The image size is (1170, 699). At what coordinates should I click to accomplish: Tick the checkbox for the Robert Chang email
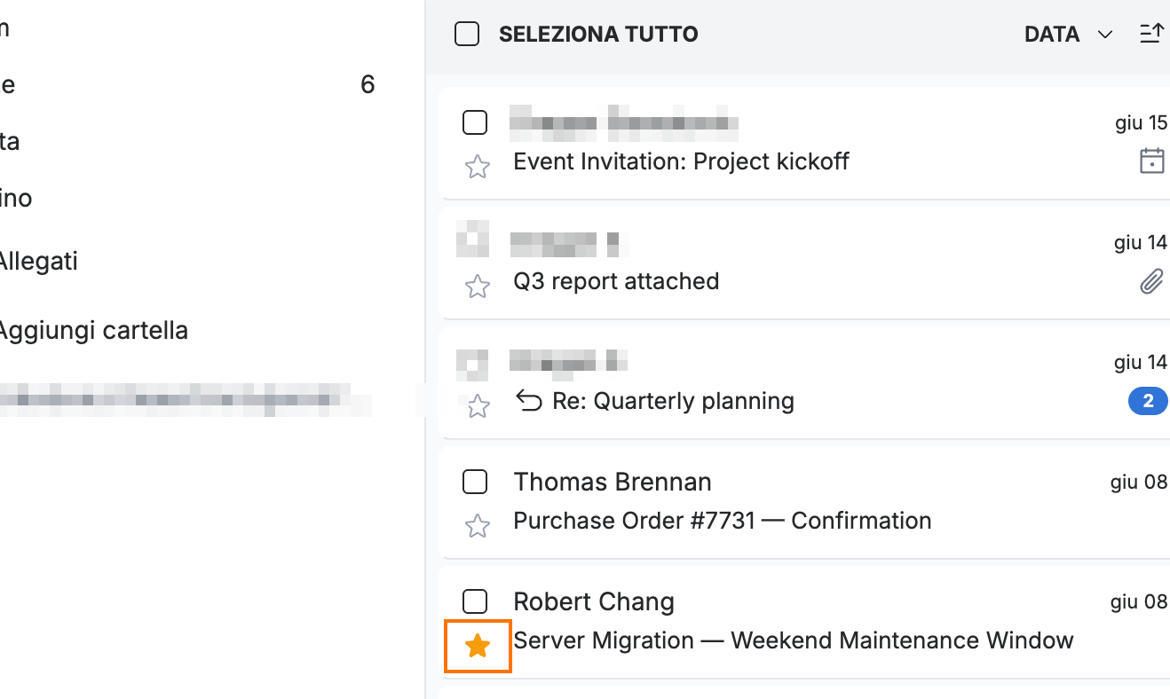click(475, 601)
